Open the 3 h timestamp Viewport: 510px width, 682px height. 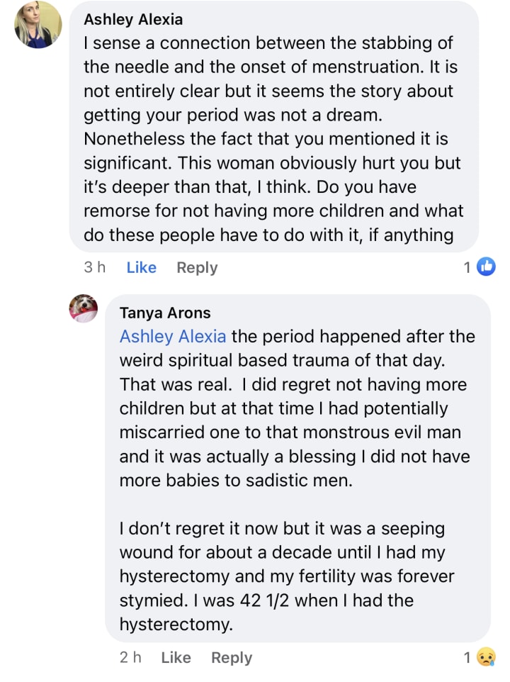click(x=95, y=267)
